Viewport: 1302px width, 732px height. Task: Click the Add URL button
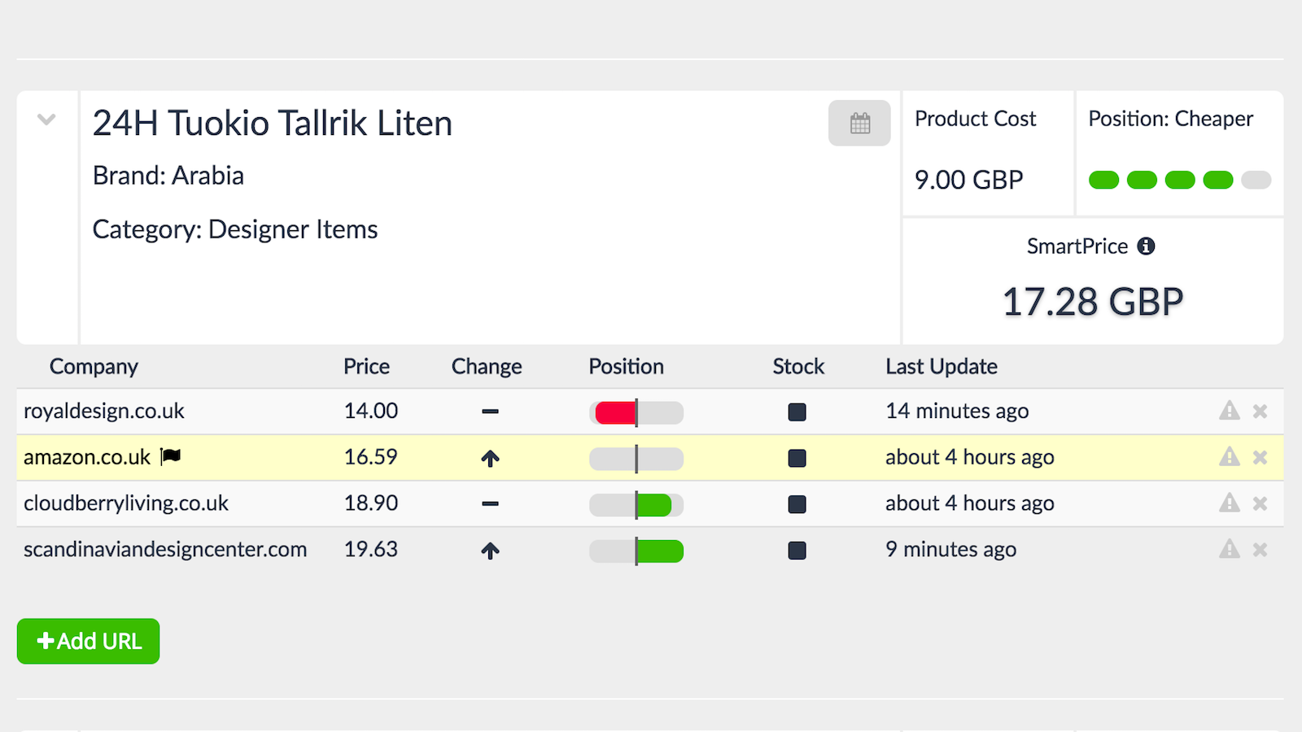click(88, 642)
